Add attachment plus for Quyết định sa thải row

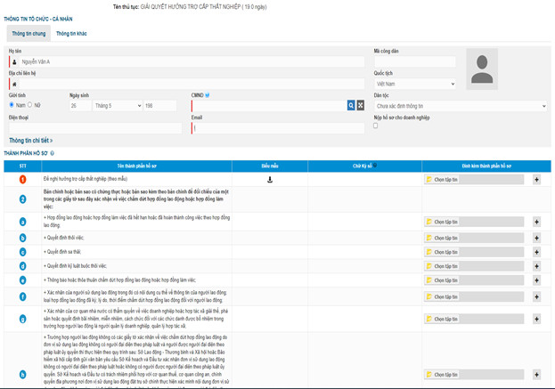tap(536, 252)
